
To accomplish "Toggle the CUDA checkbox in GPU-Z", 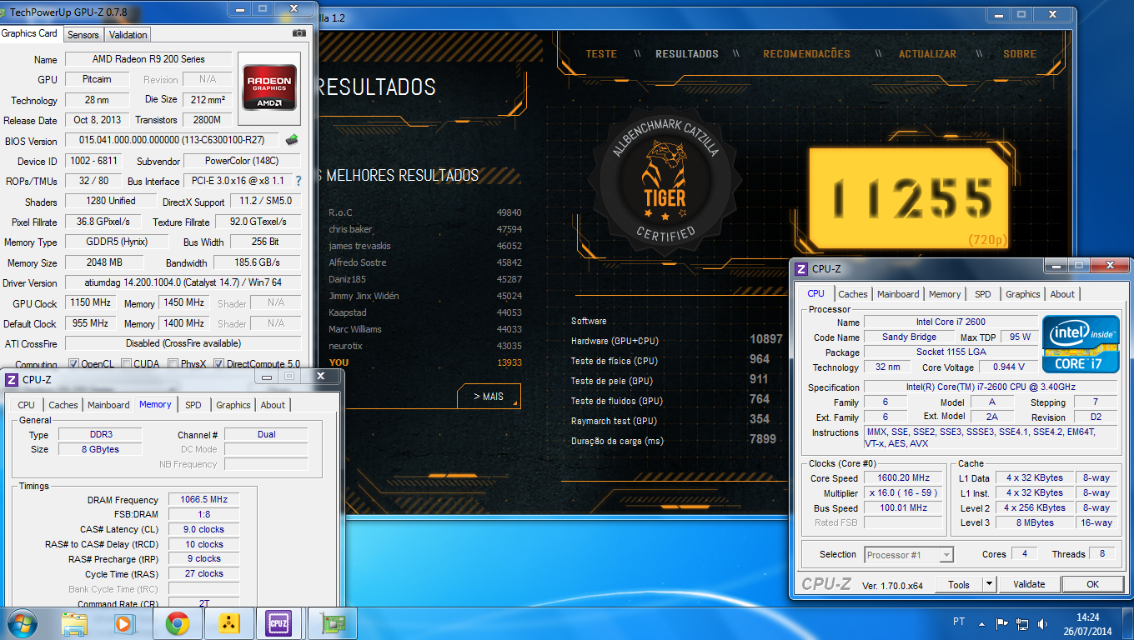I will [x=126, y=364].
